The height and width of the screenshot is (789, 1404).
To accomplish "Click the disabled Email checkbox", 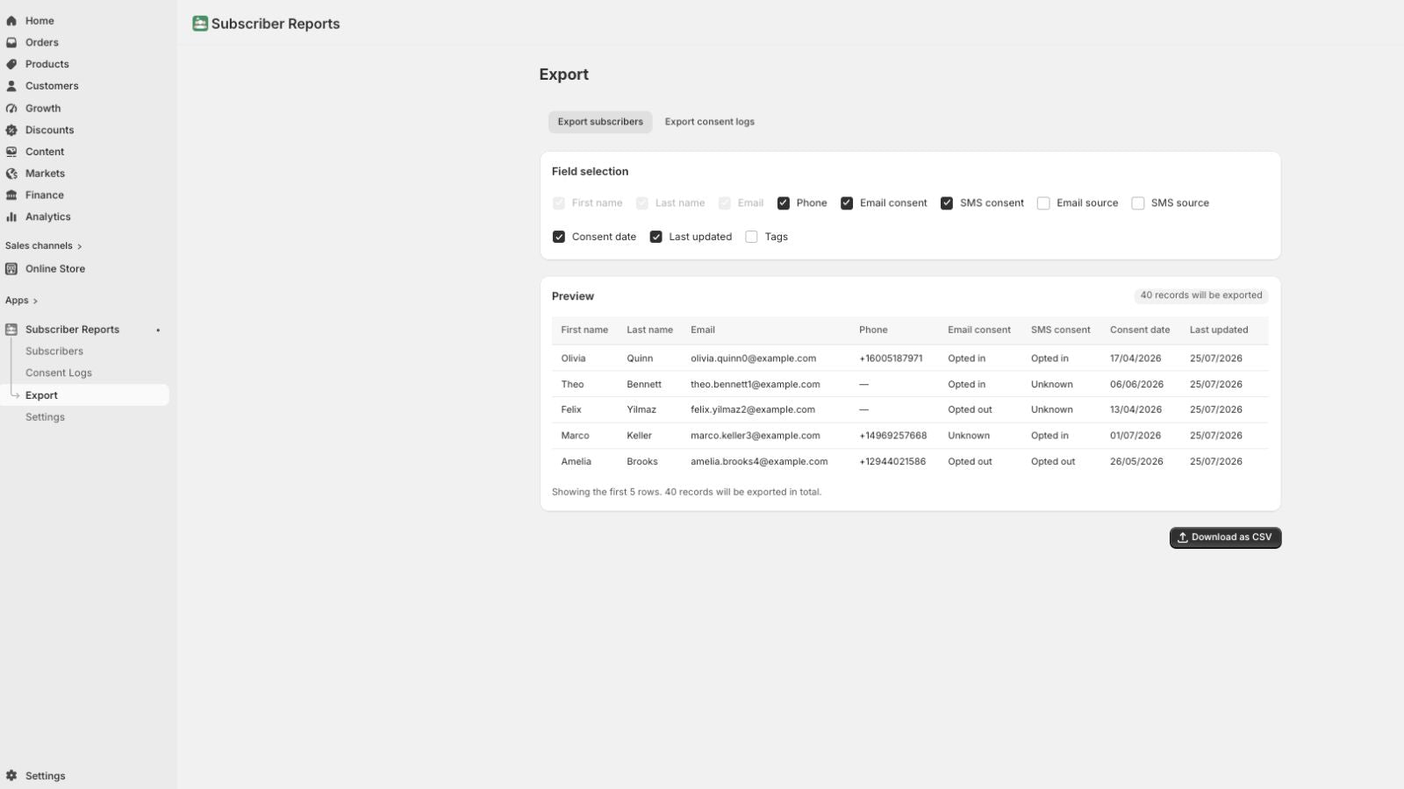I will coord(725,203).
